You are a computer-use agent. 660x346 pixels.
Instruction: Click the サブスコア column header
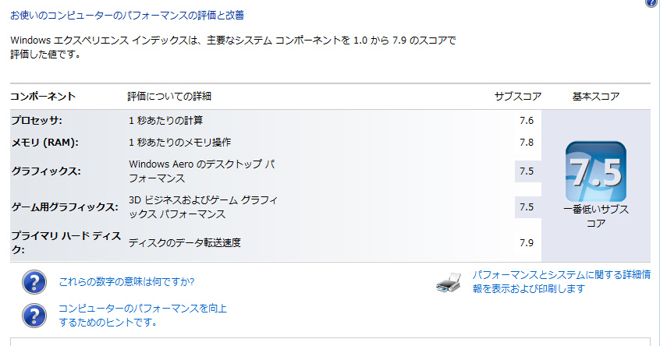518,97
